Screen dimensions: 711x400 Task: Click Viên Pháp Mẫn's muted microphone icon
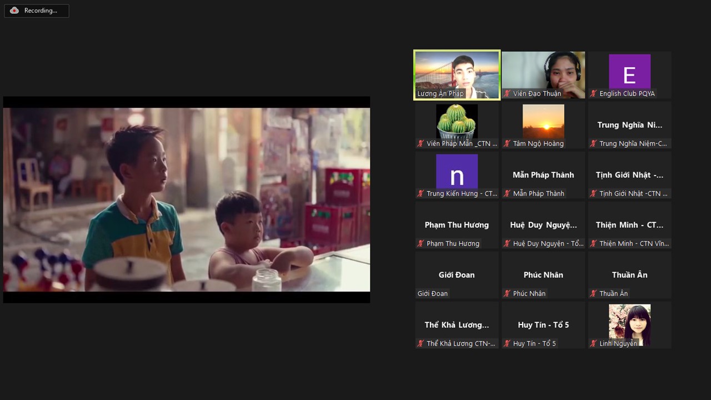pyautogui.click(x=421, y=144)
